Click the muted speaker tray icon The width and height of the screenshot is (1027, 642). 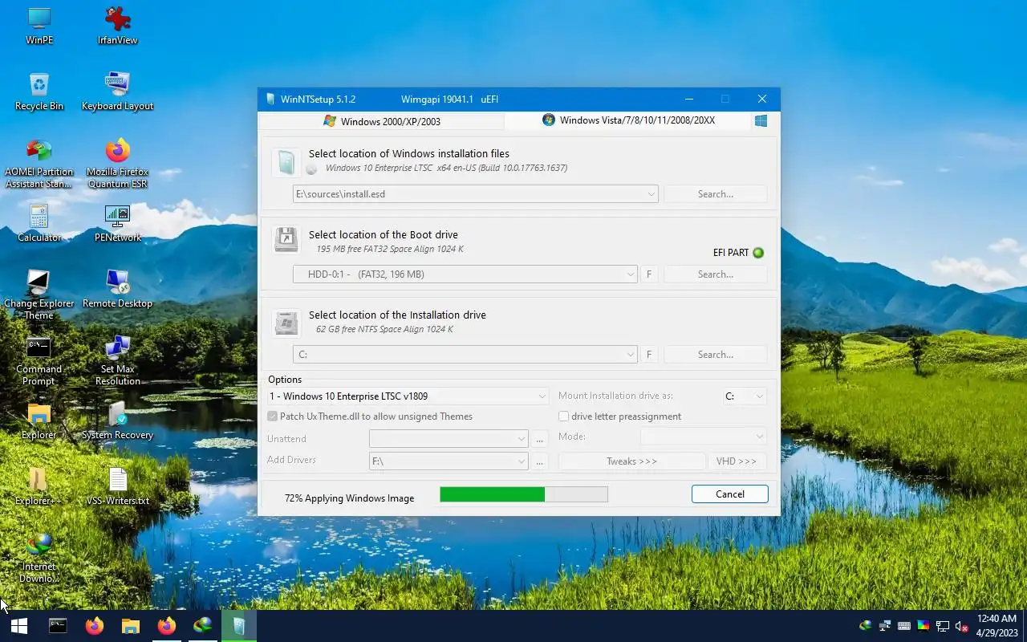tap(962, 626)
